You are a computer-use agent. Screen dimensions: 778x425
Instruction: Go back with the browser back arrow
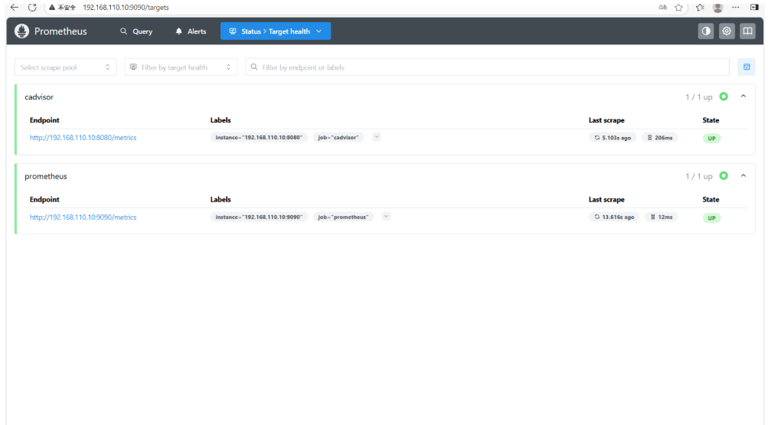pos(15,7)
